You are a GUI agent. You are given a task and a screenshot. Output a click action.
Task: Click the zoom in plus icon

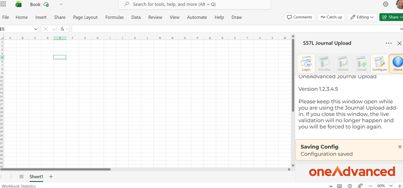point(400,186)
